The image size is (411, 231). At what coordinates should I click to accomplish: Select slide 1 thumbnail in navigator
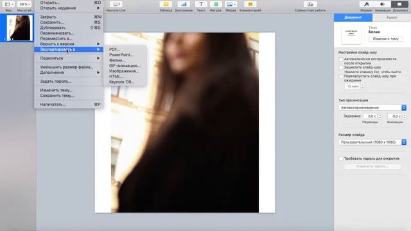tap(20, 28)
